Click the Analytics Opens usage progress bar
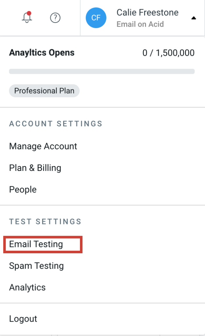Image resolution: width=205 pixels, height=336 pixels. click(x=102, y=71)
